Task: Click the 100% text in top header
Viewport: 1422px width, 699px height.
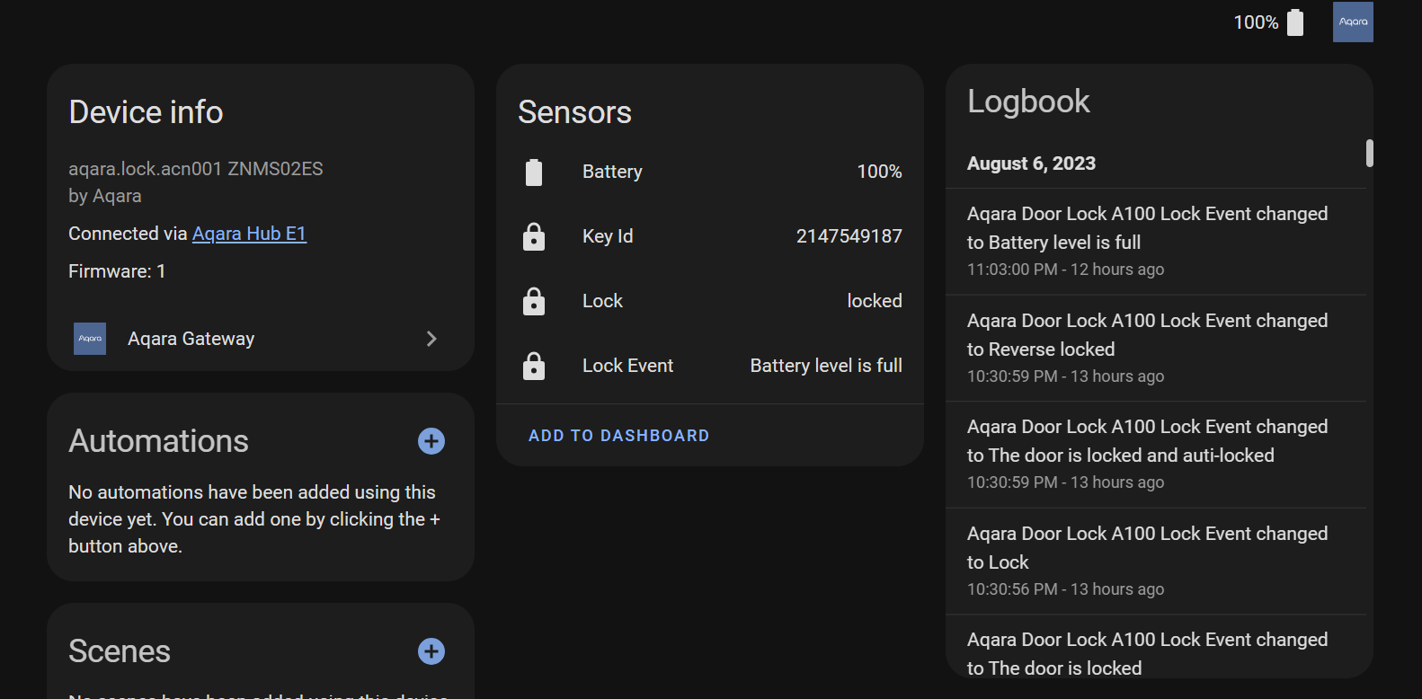Action: [1256, 22]
